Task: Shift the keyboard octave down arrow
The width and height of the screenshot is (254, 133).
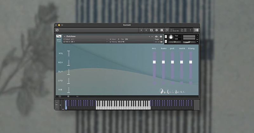Action: (57, 107)
